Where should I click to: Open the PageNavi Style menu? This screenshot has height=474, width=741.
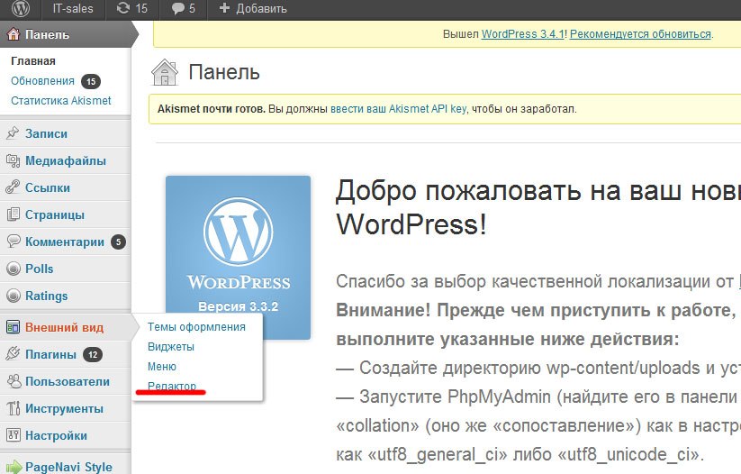pos(69,467)
